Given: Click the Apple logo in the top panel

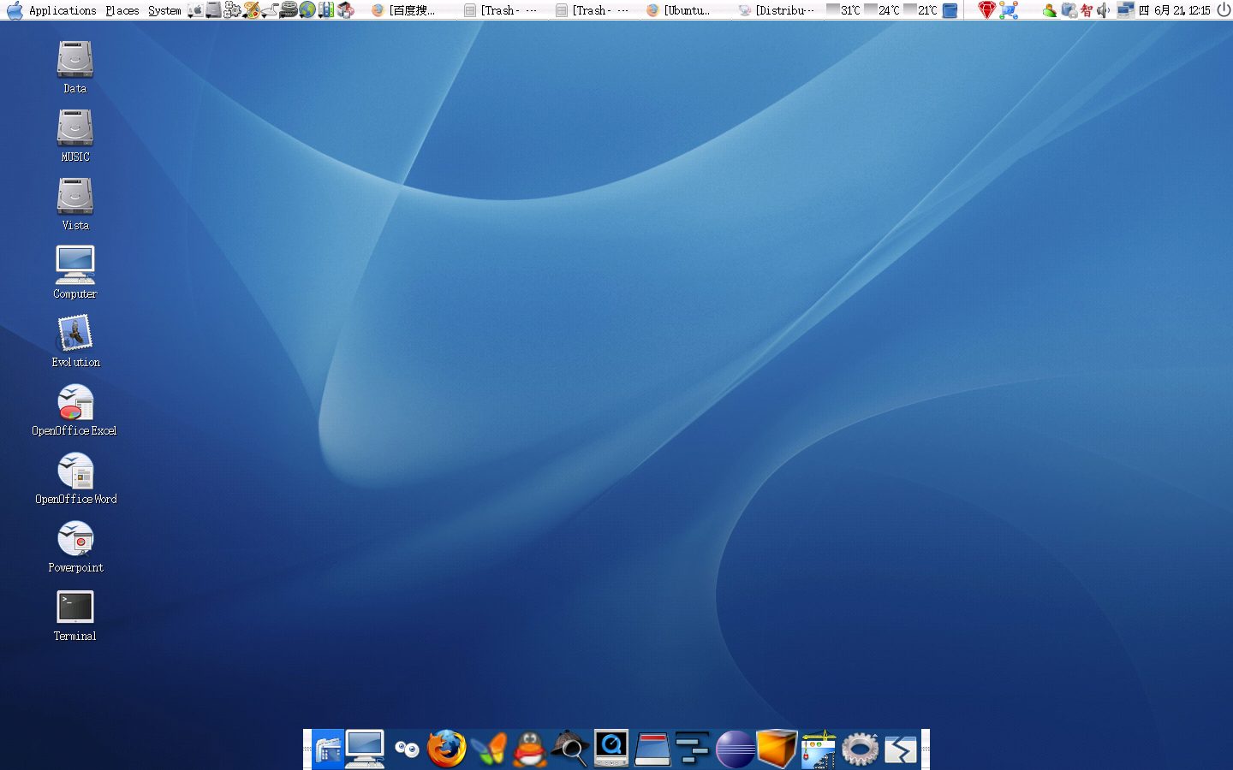Looking at the screenshot, I should point(14,10).
